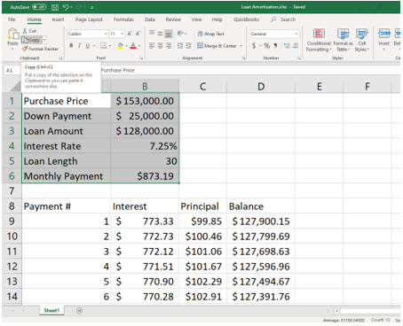The width and height of the screenshot is (403, 326).
Task: Increase the indent
Action: (188, 45)
